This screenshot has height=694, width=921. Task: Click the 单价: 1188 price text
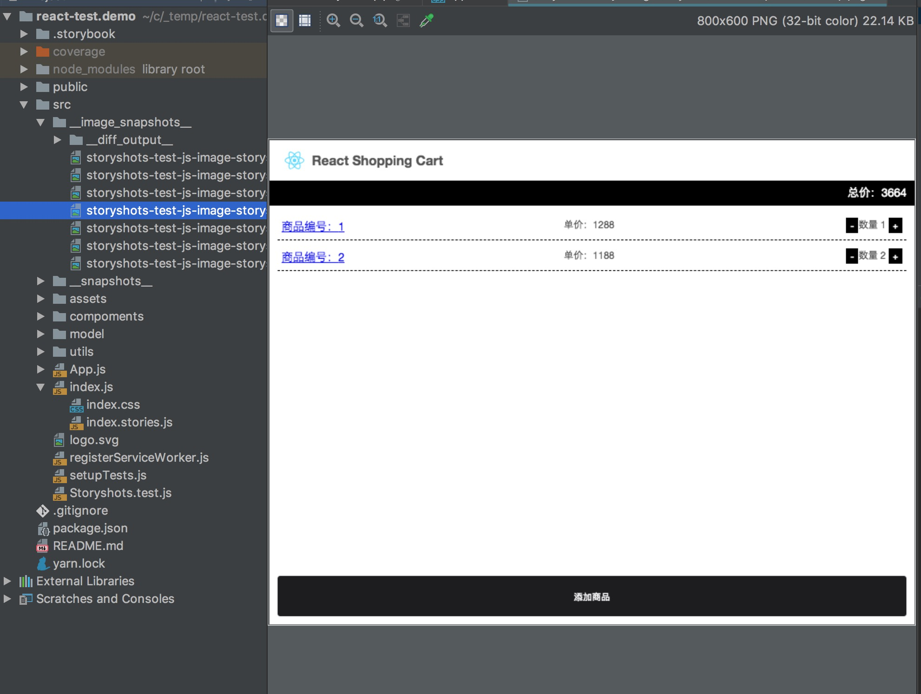(589, 255)
